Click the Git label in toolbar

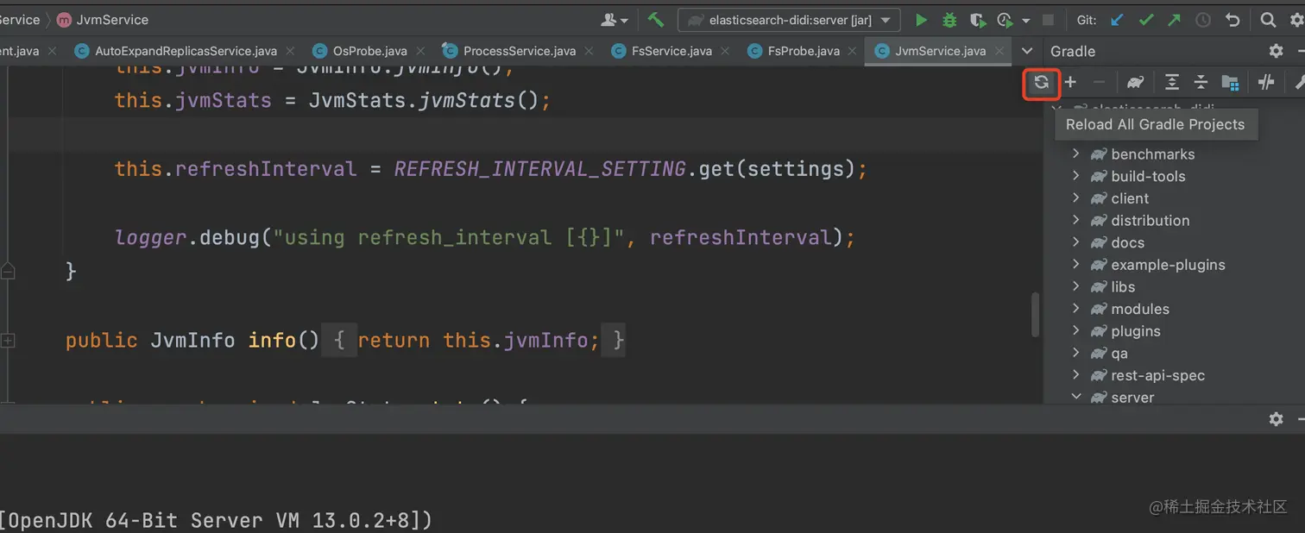click(x=1087, y=20)
